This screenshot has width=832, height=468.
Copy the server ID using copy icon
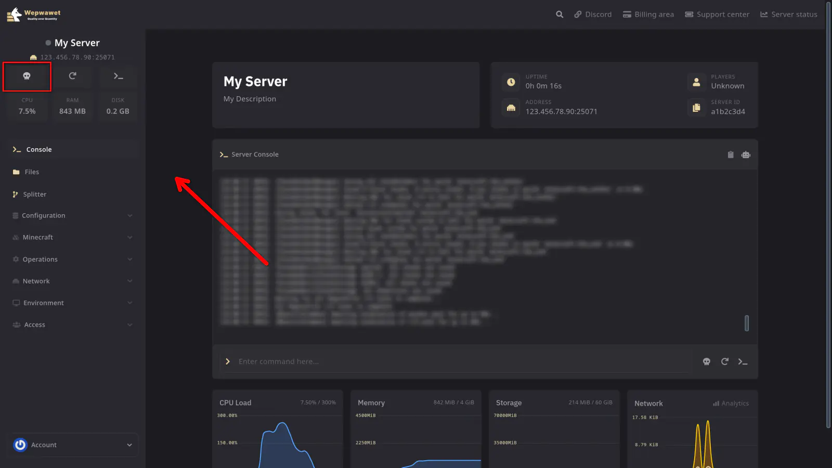click(696, 107)
